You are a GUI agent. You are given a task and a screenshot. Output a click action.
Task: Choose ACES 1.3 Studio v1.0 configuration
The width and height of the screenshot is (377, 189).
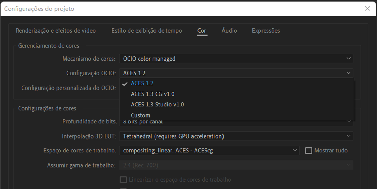coord(157,104)
